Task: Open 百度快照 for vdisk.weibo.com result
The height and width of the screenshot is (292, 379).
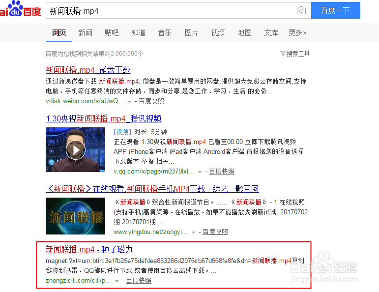Action: pyautogui.click(x=151, y=101)
